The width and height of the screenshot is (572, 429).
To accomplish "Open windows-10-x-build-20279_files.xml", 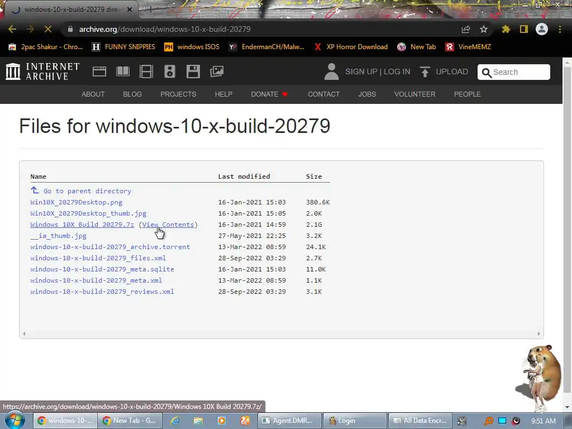I will 98,258.
